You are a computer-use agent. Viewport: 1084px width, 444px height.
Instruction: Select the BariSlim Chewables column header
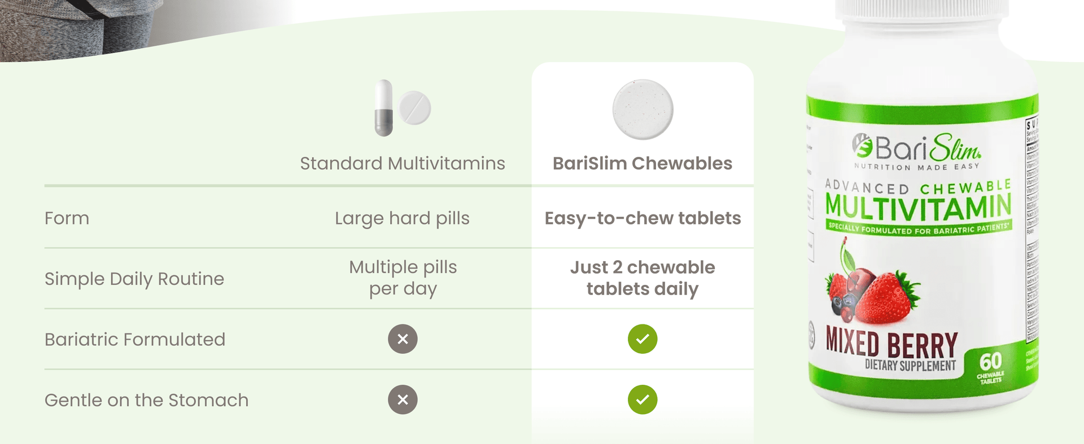642,164
